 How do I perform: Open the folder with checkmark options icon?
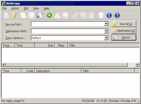tap(15, 15)
